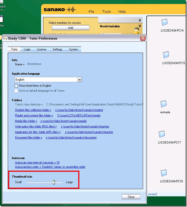Click the S:\coas\LCS\LABS\LRCtest\media path link

pyautogui.click(x=79, y=115)
